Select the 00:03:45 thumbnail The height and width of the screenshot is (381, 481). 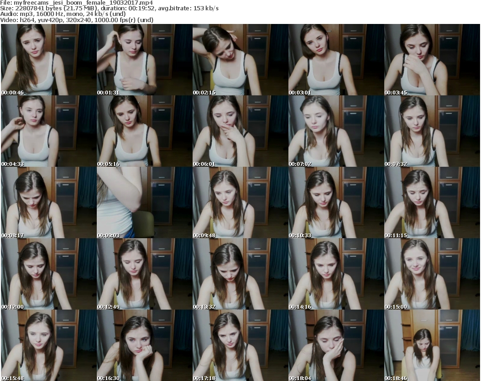[432, 60]
